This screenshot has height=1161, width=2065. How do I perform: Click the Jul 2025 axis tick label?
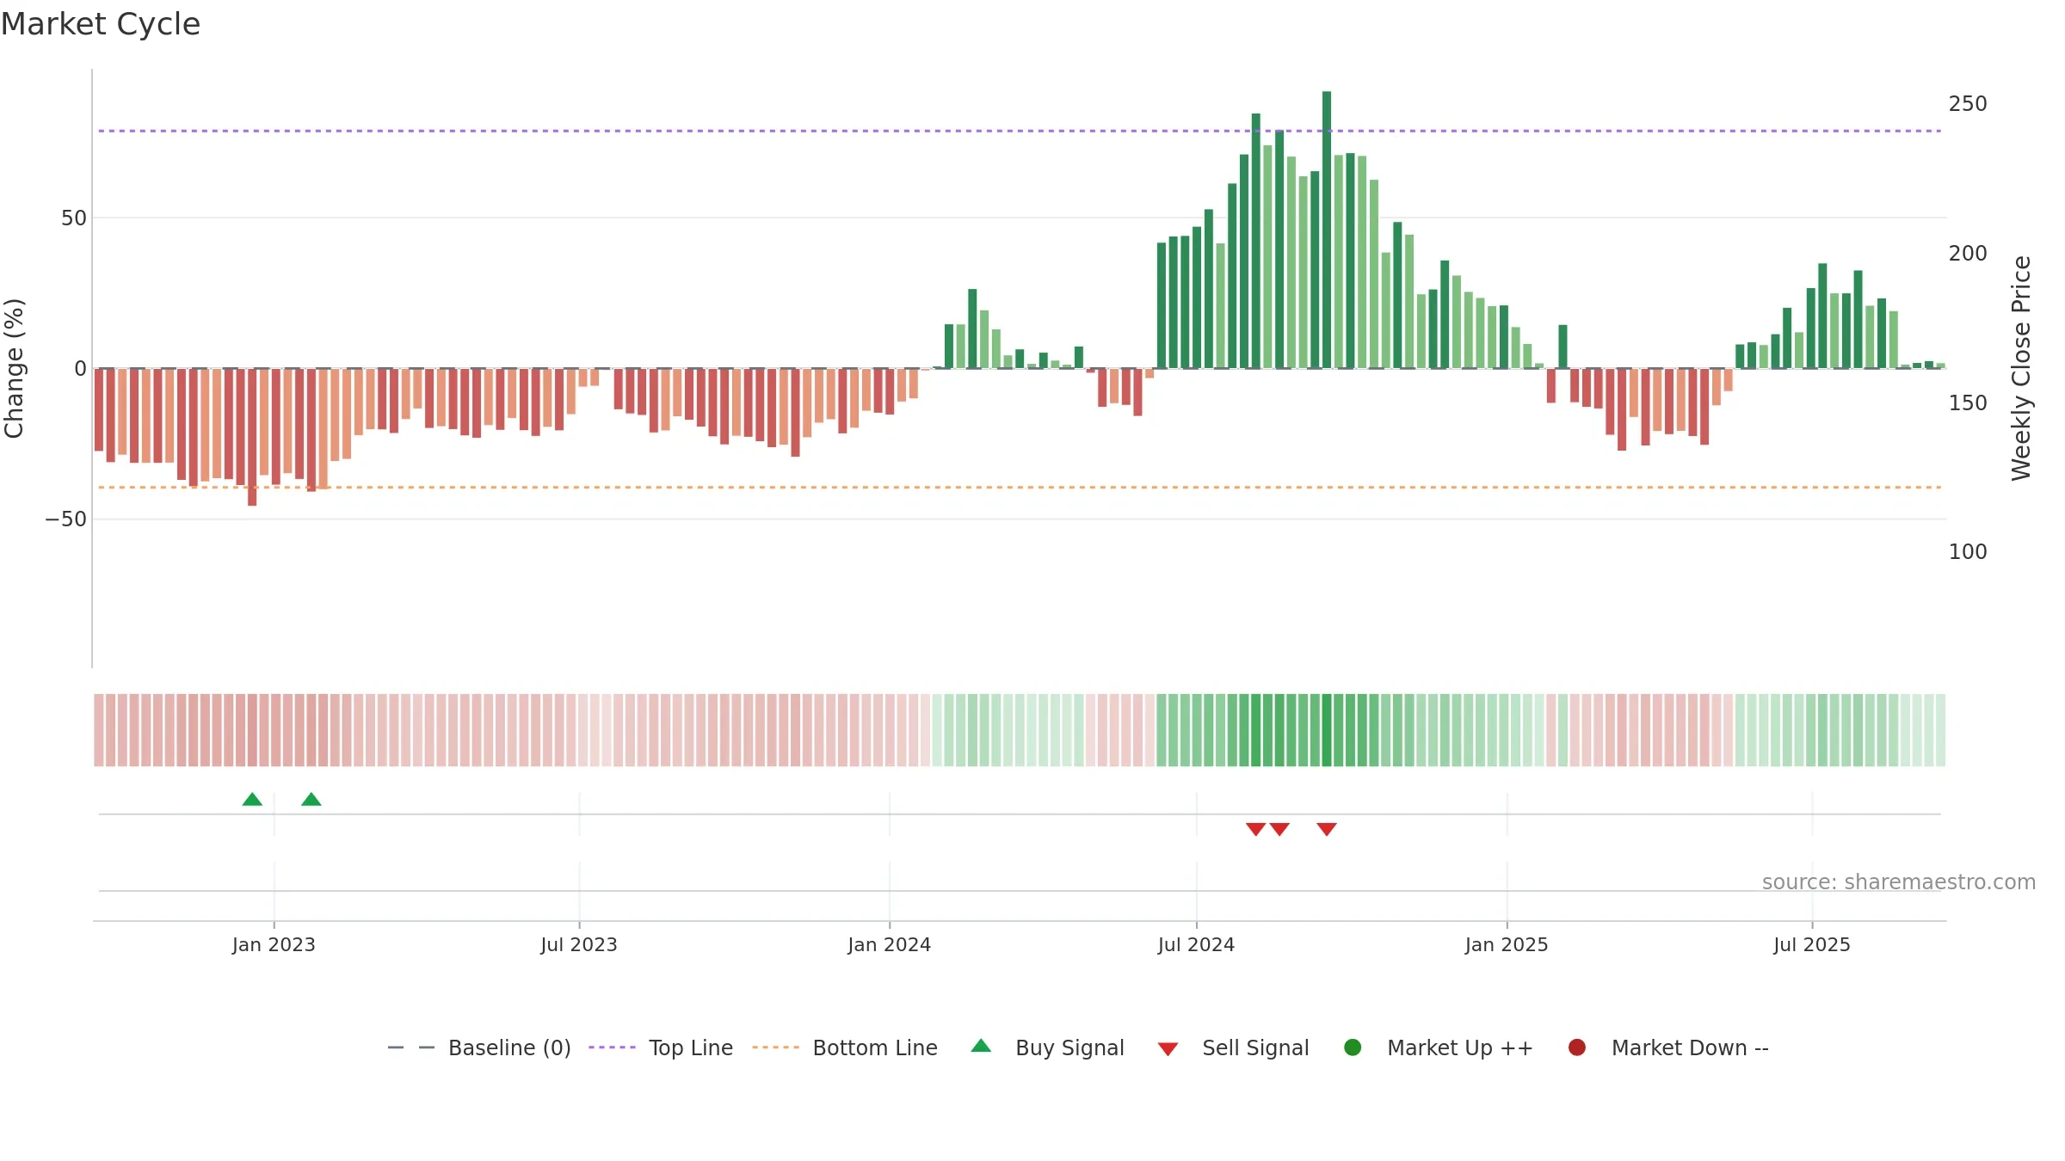(x=1812, y=944)
